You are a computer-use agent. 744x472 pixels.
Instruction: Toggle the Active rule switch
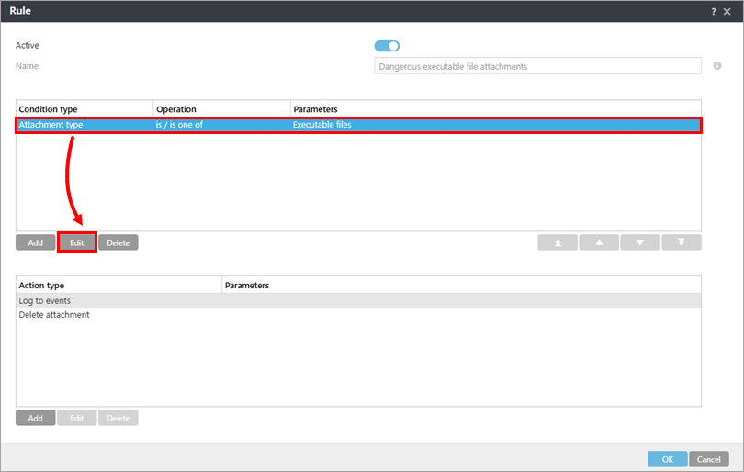click(387, 46)
